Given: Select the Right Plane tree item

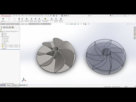Looking at the screenshot, I should pyautogui.click(x=5, y=42).
